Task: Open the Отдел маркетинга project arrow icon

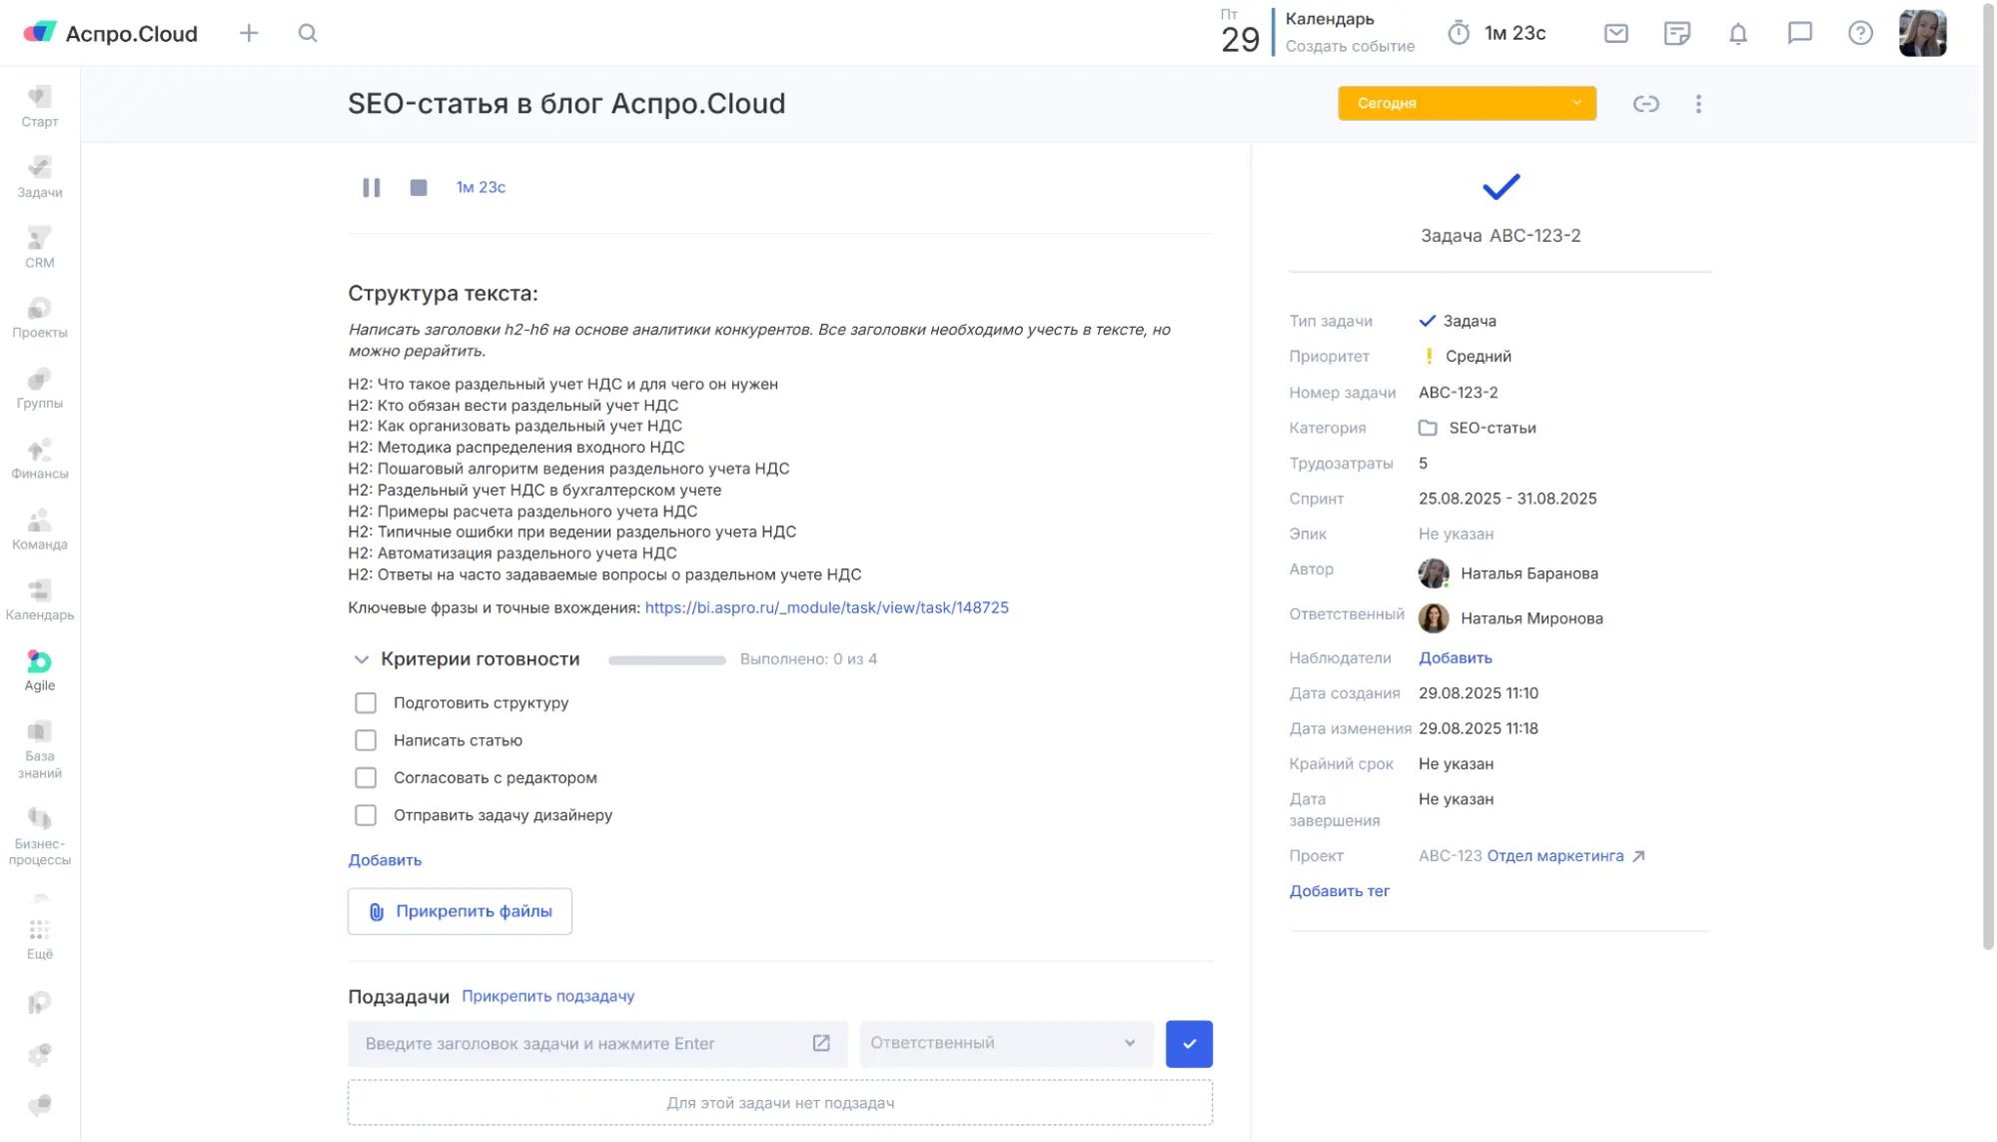Action: pos(1638,856)
